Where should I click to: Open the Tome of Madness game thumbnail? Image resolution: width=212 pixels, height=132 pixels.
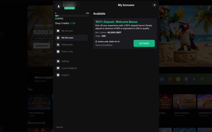tap(39, 102)
